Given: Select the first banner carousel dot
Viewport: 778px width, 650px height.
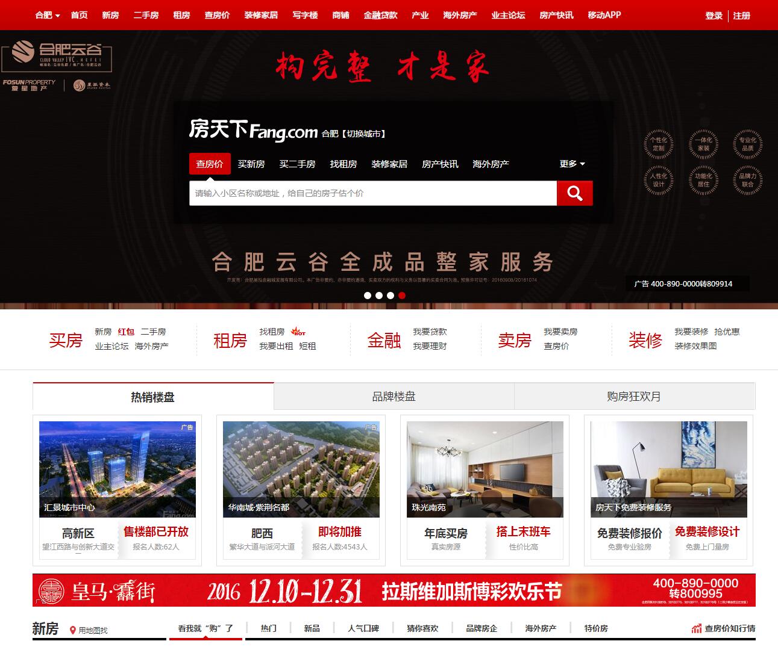Looking at the screenshot, I should click(x=368, y=296).
